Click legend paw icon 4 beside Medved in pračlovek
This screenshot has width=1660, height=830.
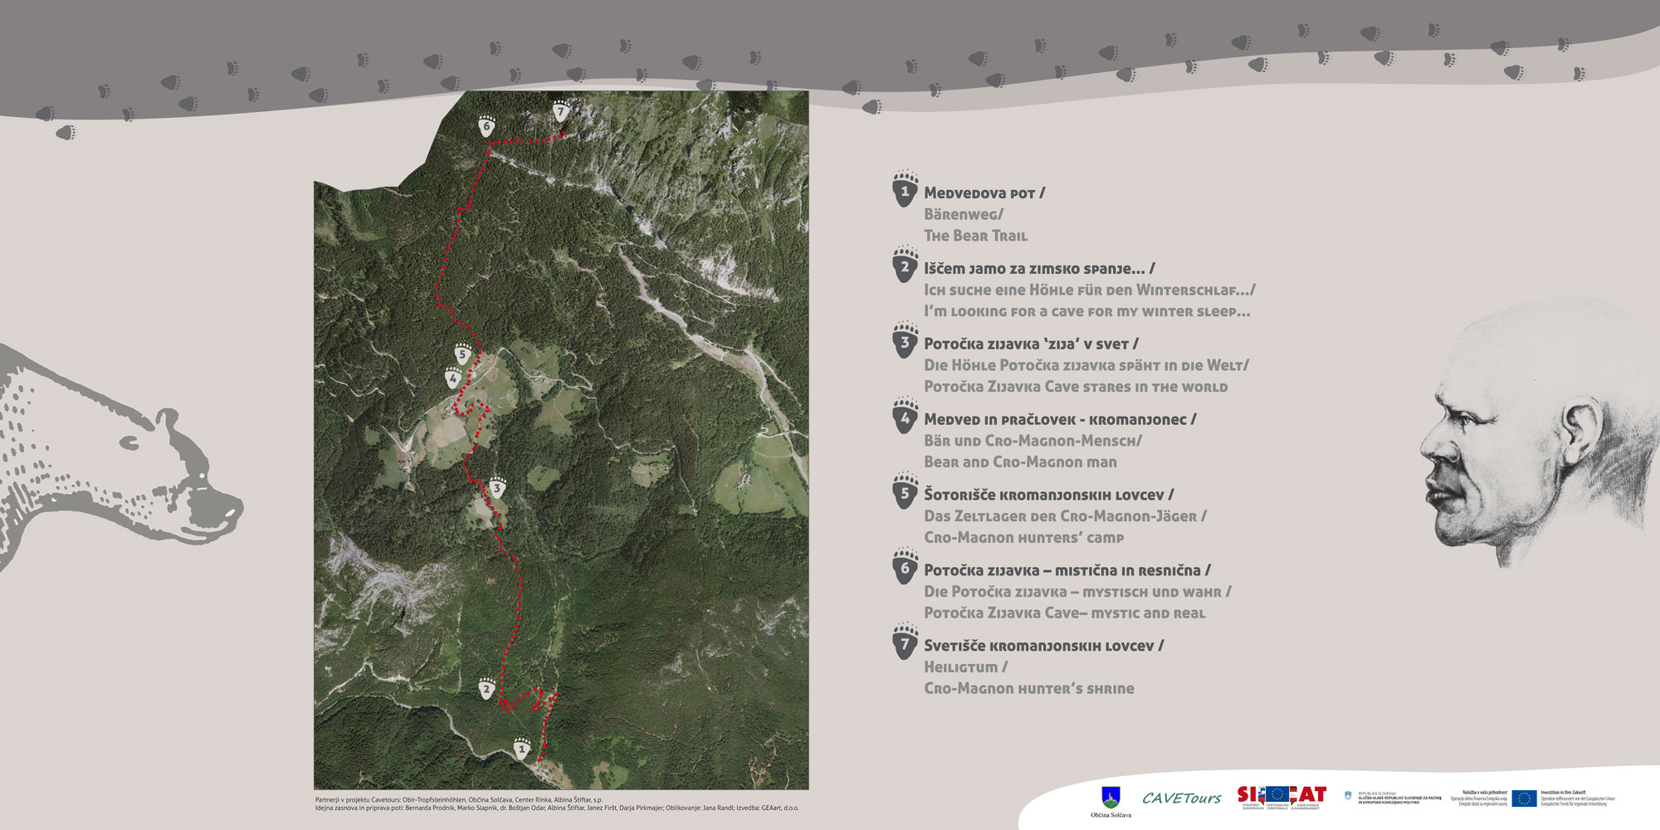905,416
